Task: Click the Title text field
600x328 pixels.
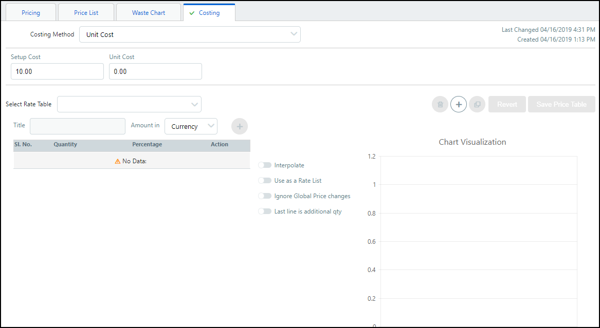Action: (78, 126)
